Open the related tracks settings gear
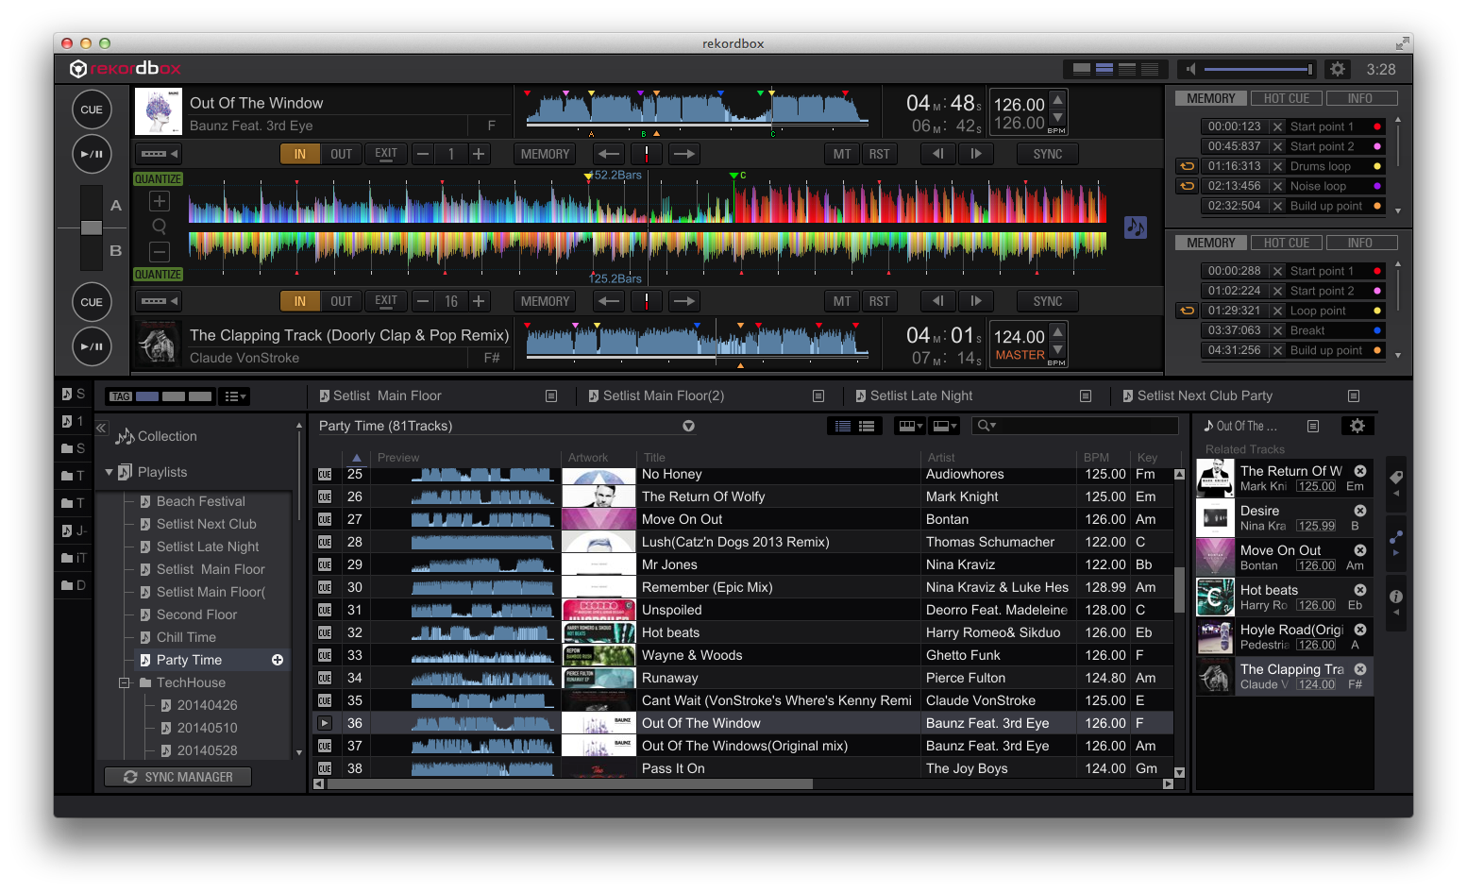Viewport: 1467px width, 892px height. (x=1357, y=426)
